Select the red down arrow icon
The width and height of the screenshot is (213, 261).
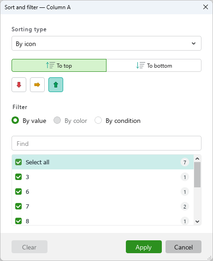pos(19,85)
